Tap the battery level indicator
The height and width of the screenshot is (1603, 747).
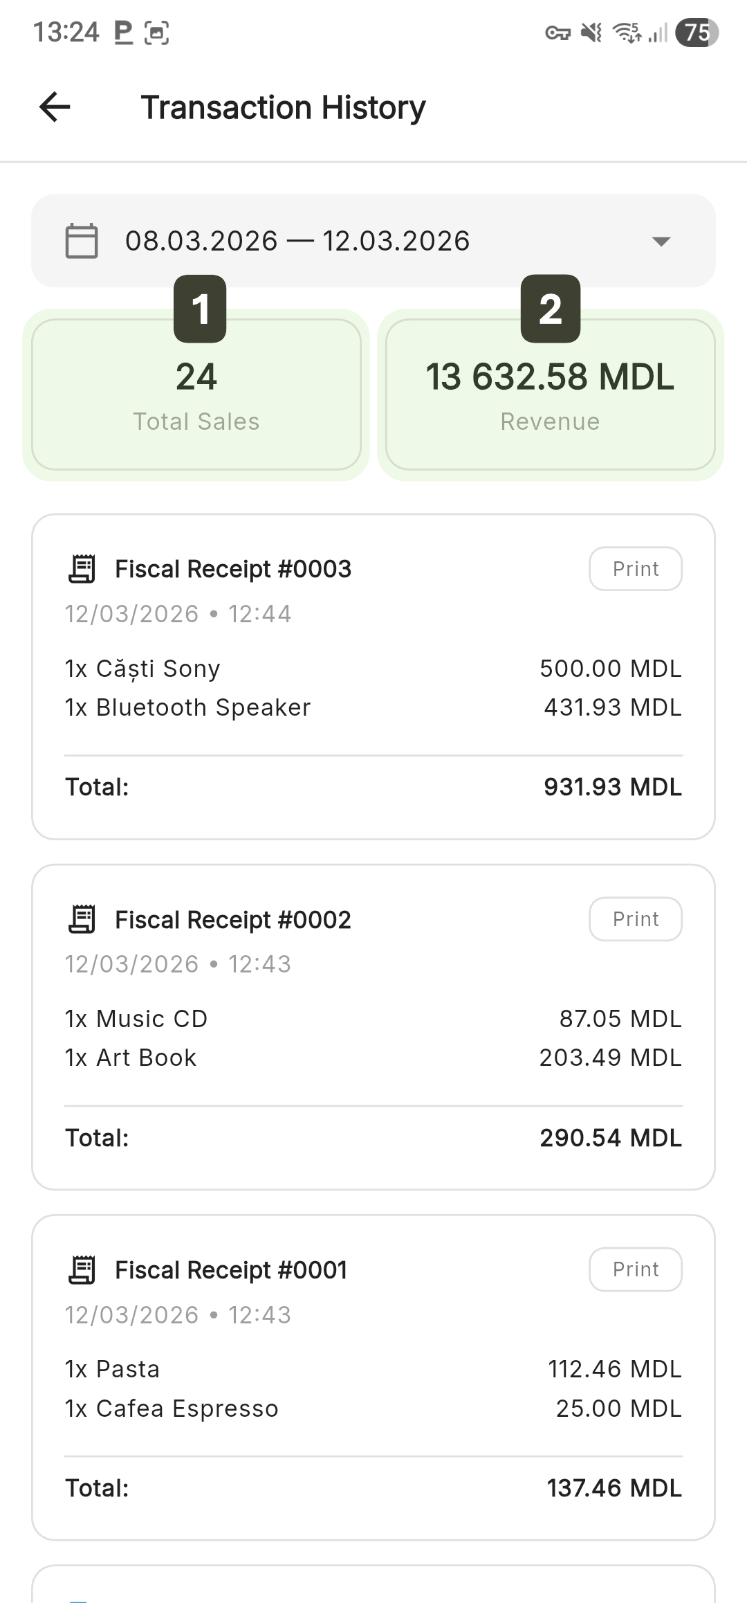(697, 33)
